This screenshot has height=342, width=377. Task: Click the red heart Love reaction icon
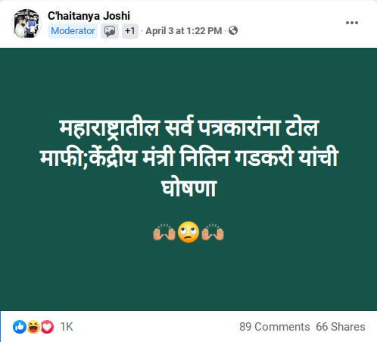pos(47,327)
